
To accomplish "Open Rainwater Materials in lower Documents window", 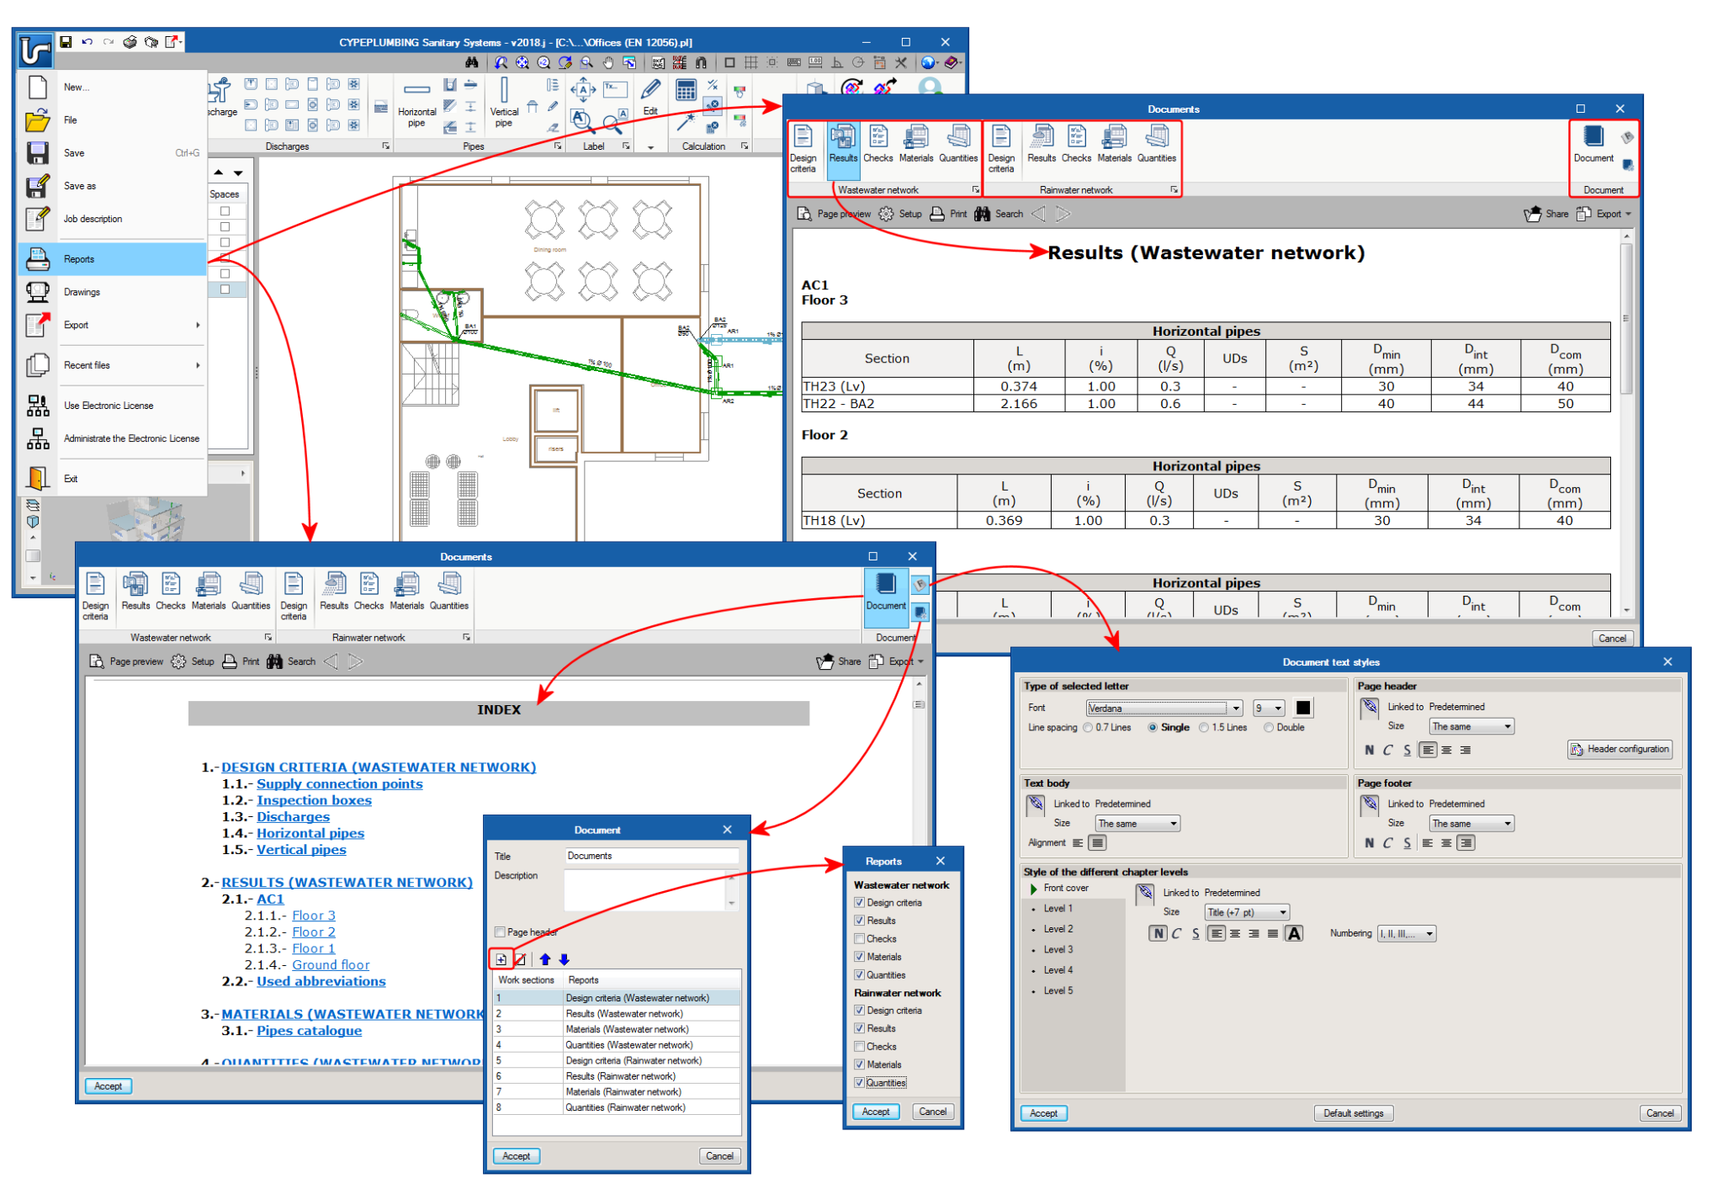I will point(407,592).
